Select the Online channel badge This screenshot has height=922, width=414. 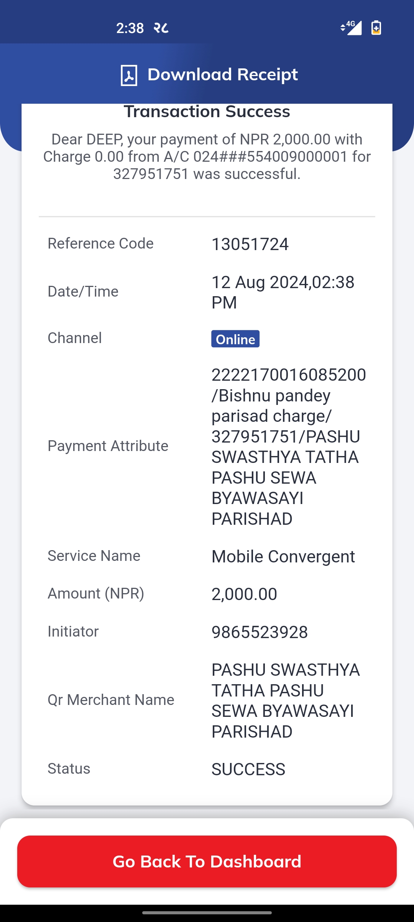pos(235,339)
